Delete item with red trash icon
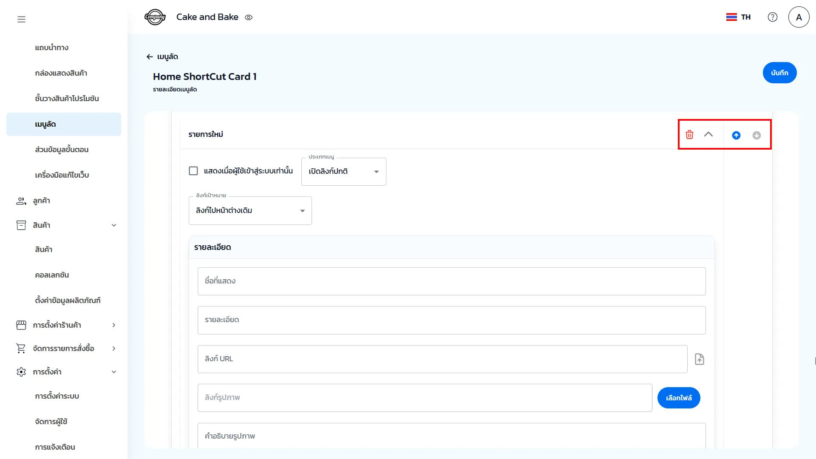The height and width of the screenshot is (459, 816). click(689, 135)
